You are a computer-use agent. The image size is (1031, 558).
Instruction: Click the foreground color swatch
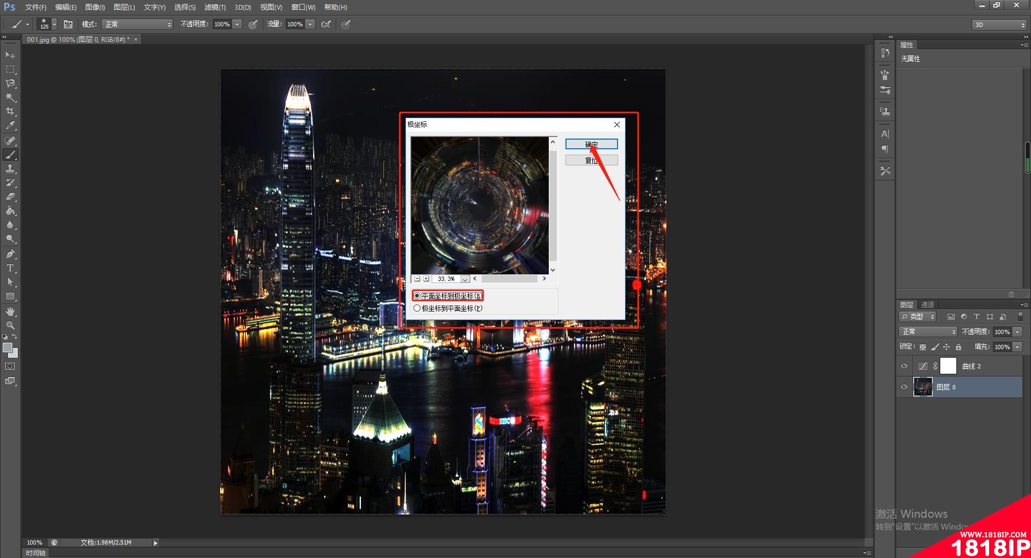pos(8,347)
